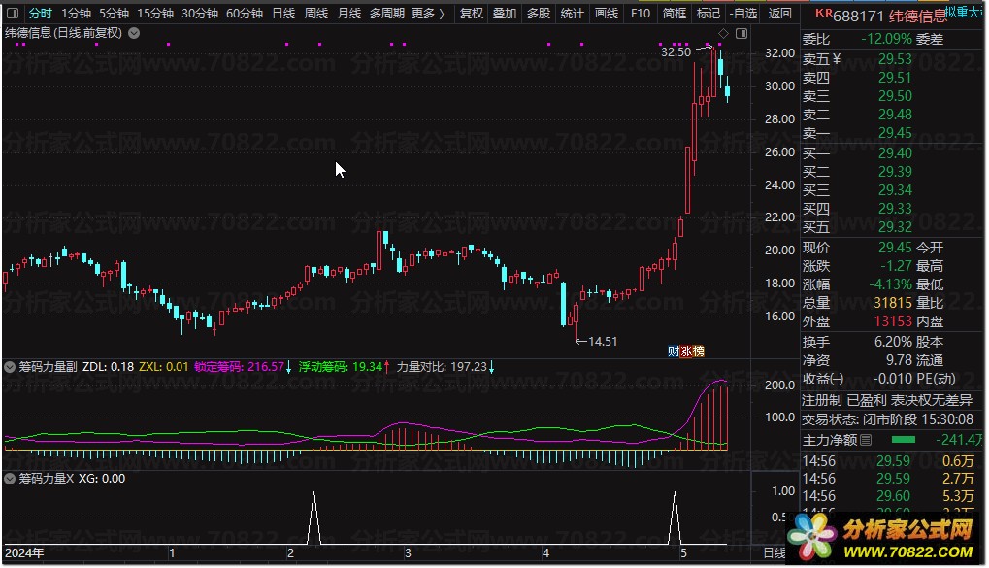Click 涨幅 value -4.13%
This screenshot has width=989, height=568.
891,284
